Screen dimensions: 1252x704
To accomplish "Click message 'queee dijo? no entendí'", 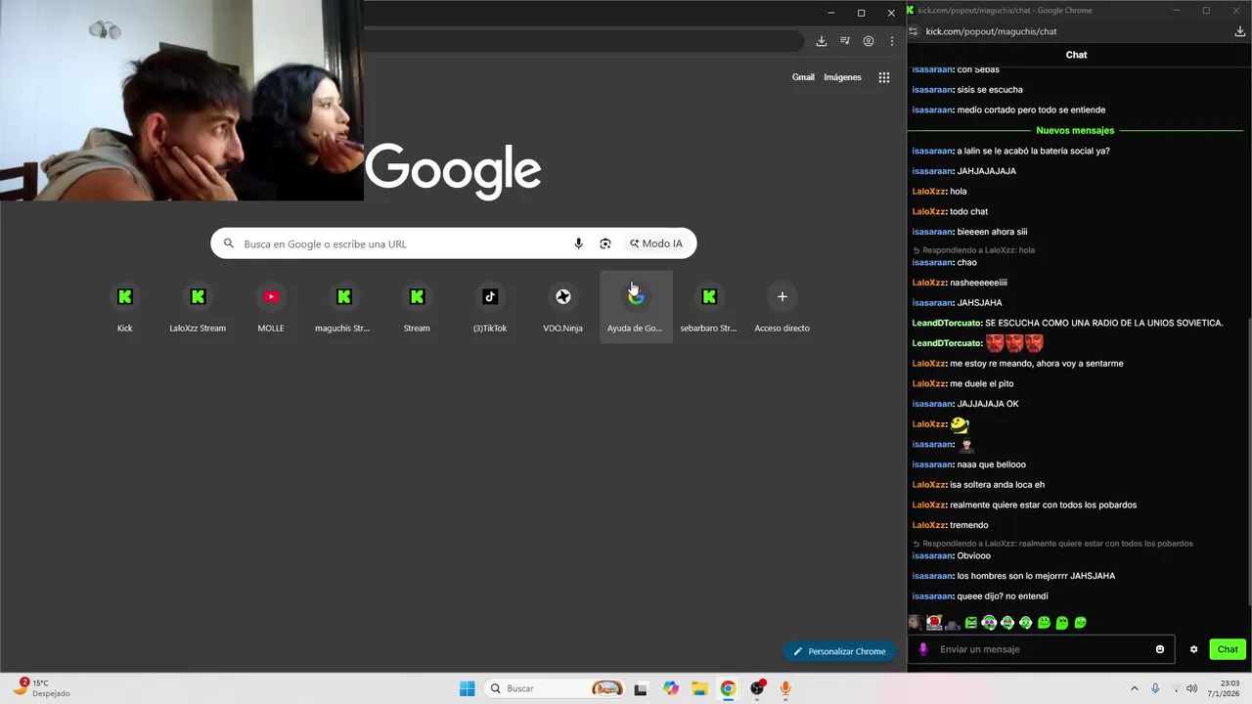I will pos(1003,596).
